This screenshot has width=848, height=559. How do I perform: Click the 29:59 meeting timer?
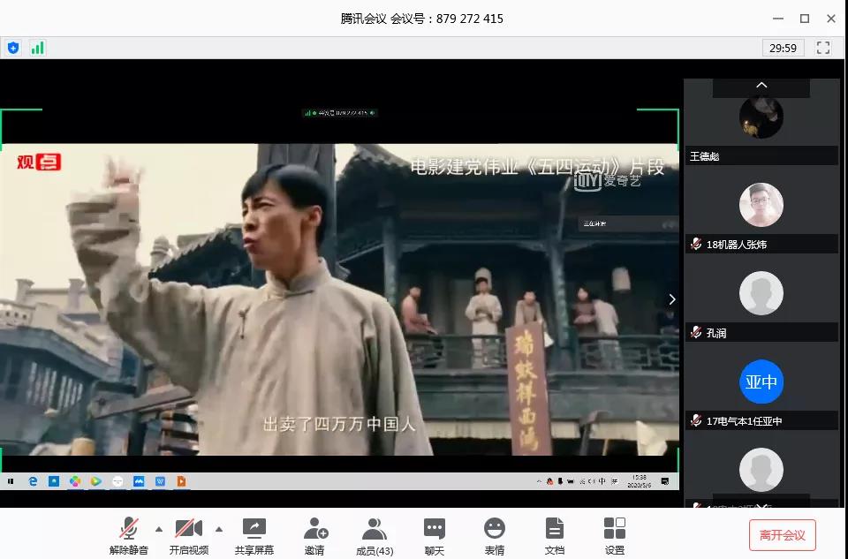click(783, 48)
